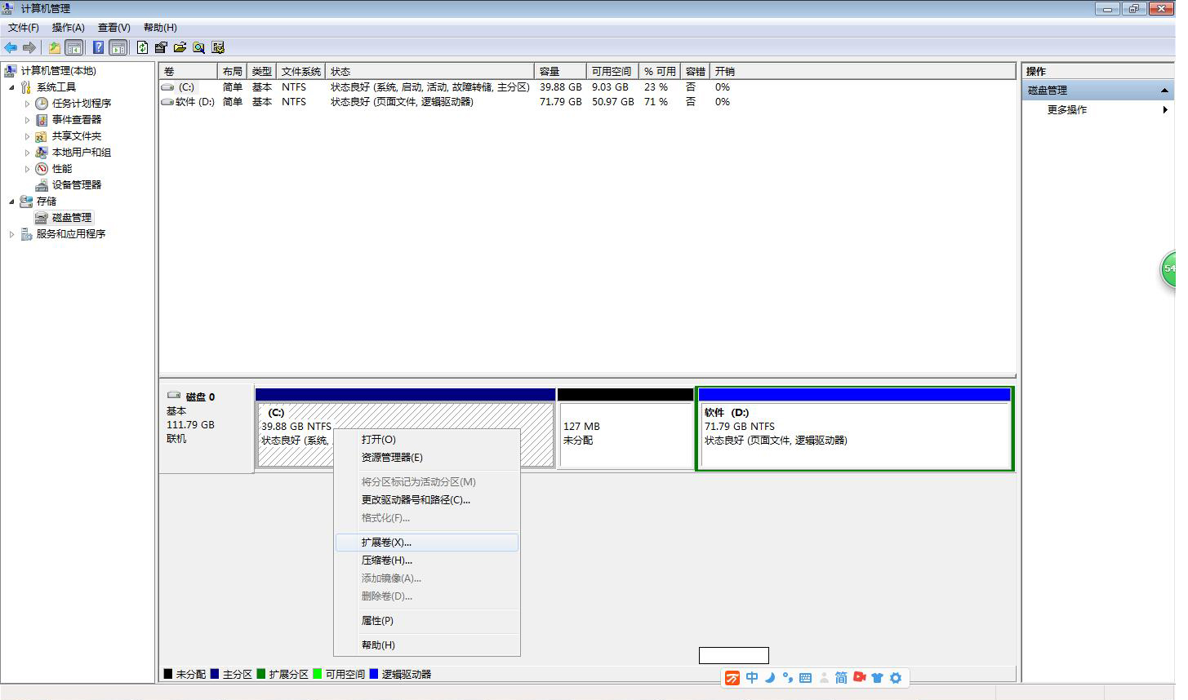Screen dimensions: 1188x700
Task: Choose 压缩卷(H)... from context menu
Action: (x=427, y=560)
